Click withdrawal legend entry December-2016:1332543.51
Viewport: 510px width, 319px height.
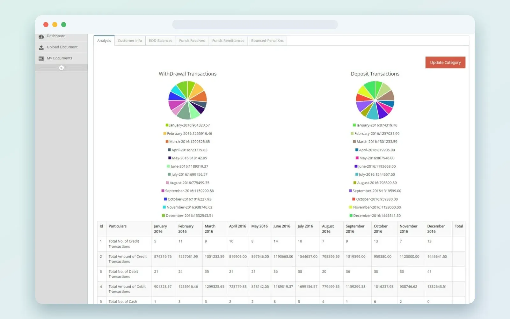(x=187, y=216)
